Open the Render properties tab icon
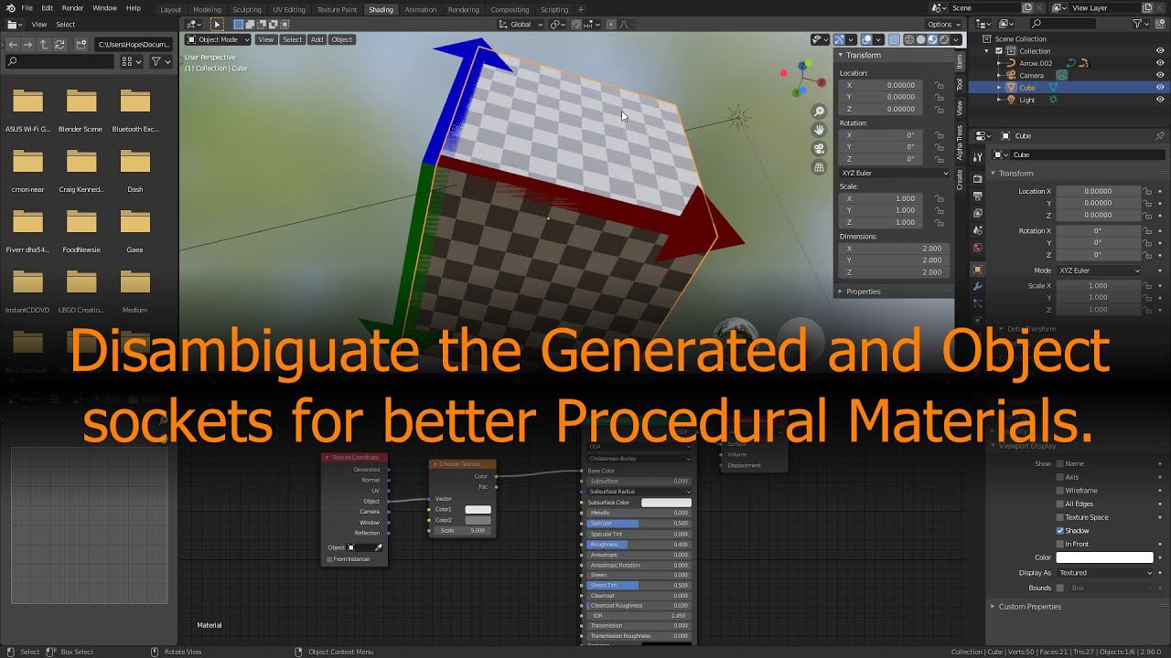 coord(977,179)
